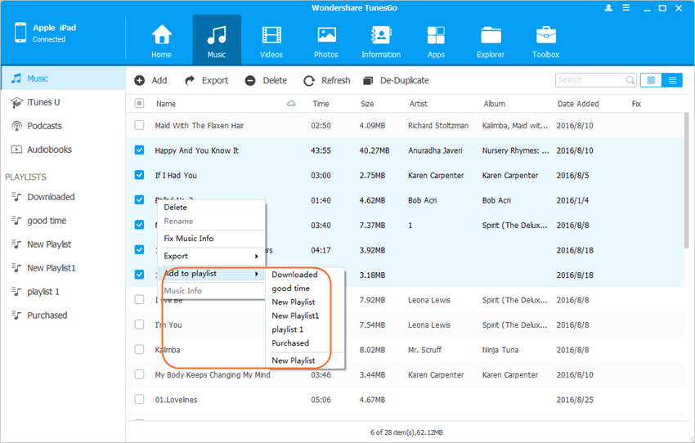This screenshot has width=695, height=443.
Task: Check the Maid With The Flaxen Hair checkbox
Action: pos(139,126)
